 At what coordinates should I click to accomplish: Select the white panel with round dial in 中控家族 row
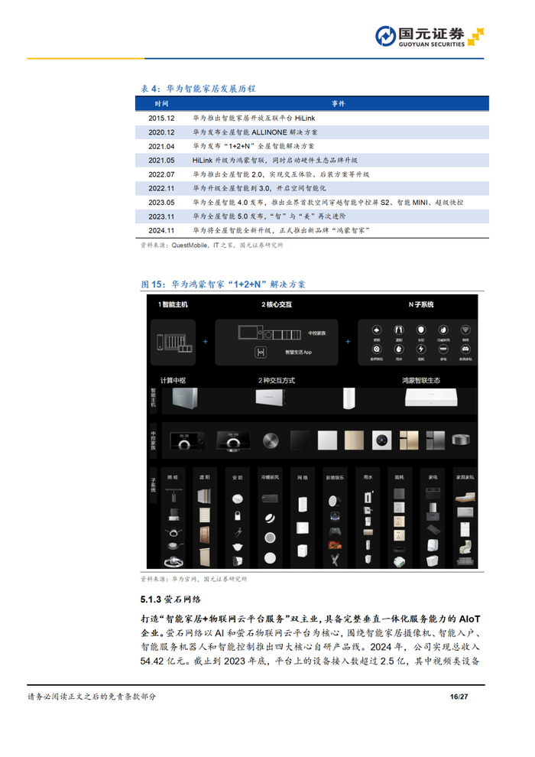381,440
